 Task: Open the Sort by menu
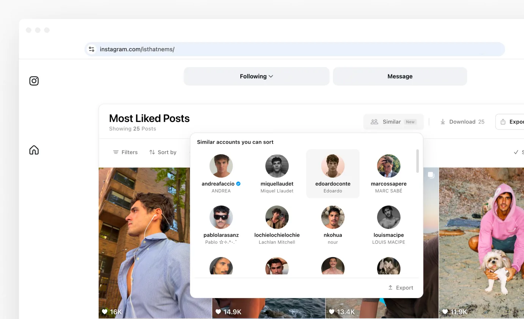(x=163, y=152)
